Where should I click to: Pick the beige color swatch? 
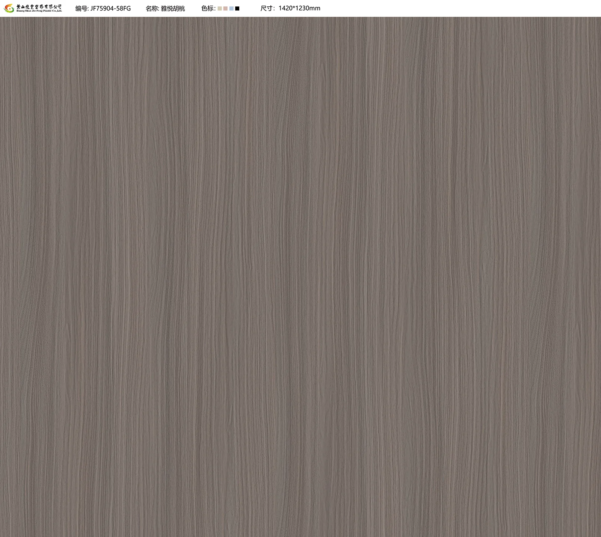[220, 8]
